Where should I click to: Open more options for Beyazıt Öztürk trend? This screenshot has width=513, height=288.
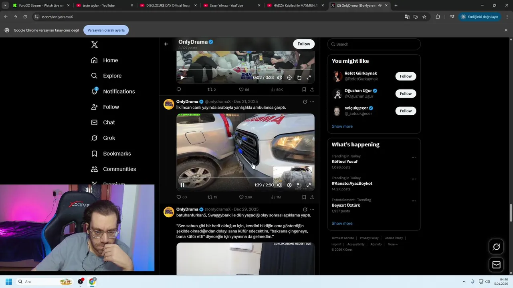(414, 201)
